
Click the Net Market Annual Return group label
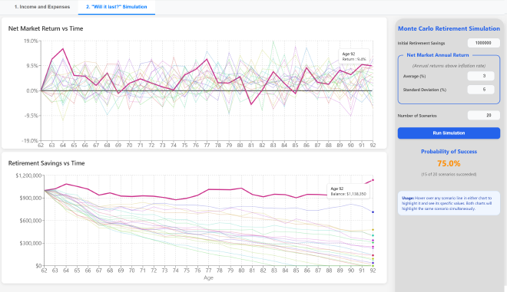click(x=438, y=55)
